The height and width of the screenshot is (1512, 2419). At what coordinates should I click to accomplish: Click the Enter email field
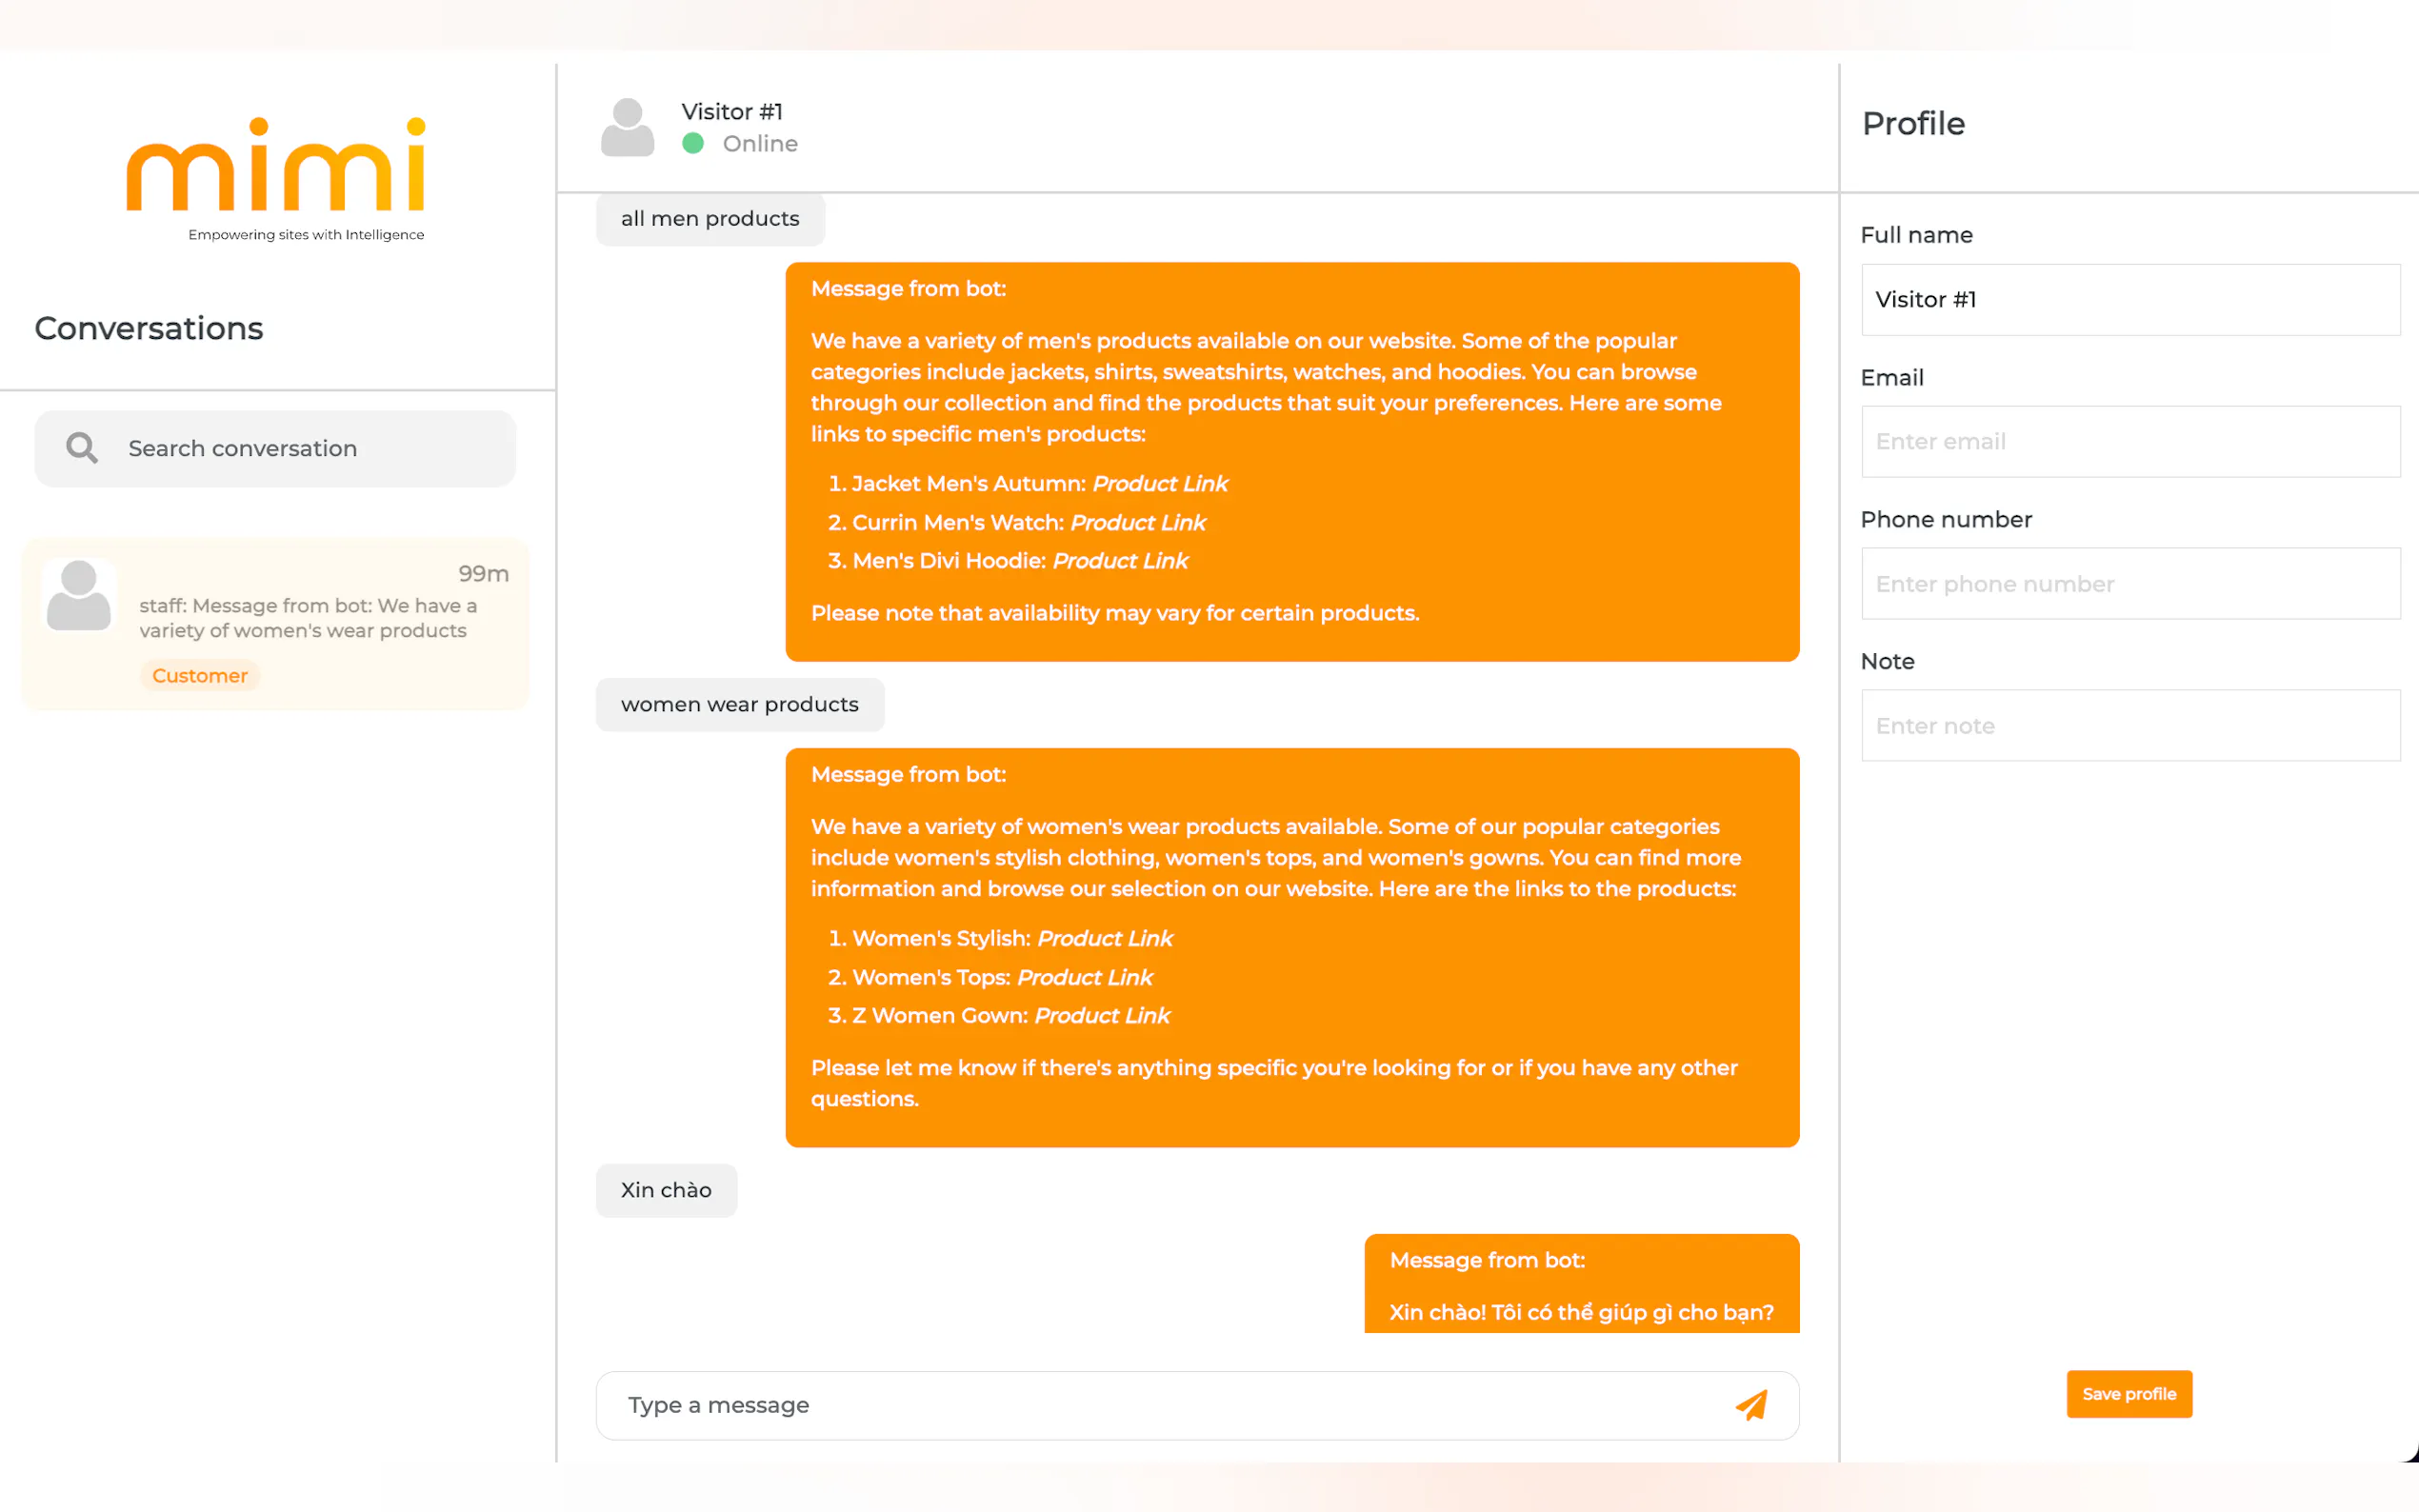click(2130, 442)
